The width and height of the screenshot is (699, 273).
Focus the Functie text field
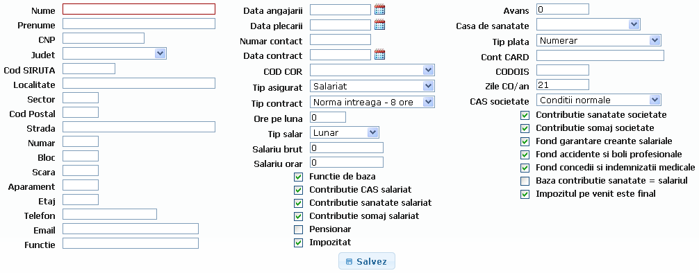tap(130, 243)
